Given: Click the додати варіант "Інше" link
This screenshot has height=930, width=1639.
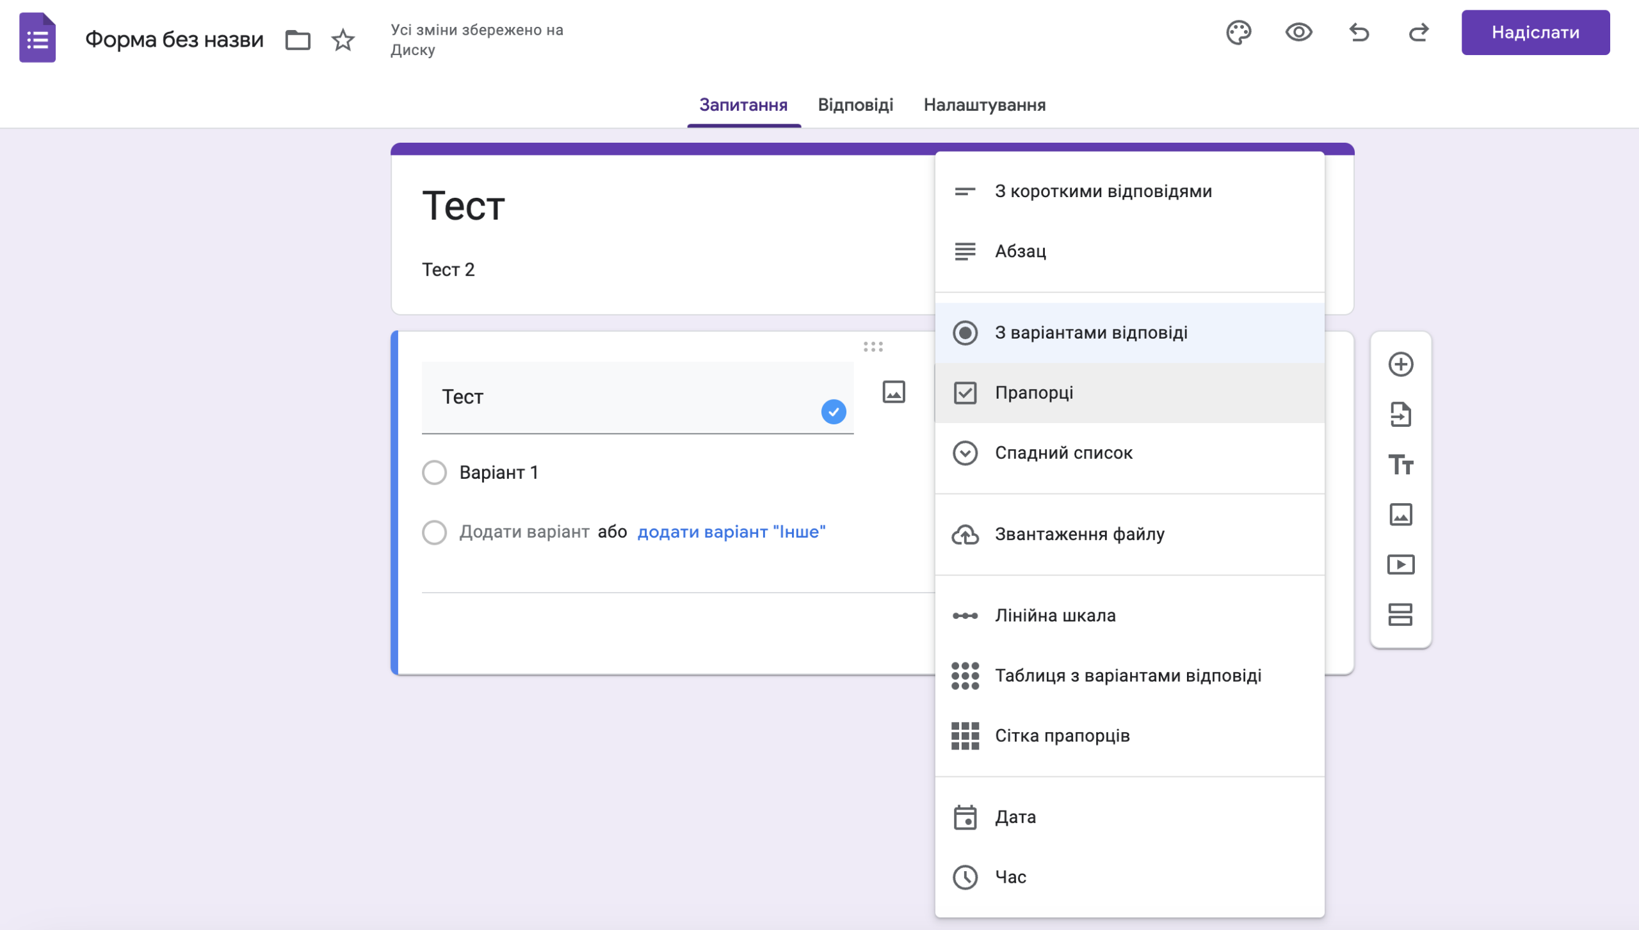Looking at the screenshot, I should pyautogui.click(x=731, y=532).
